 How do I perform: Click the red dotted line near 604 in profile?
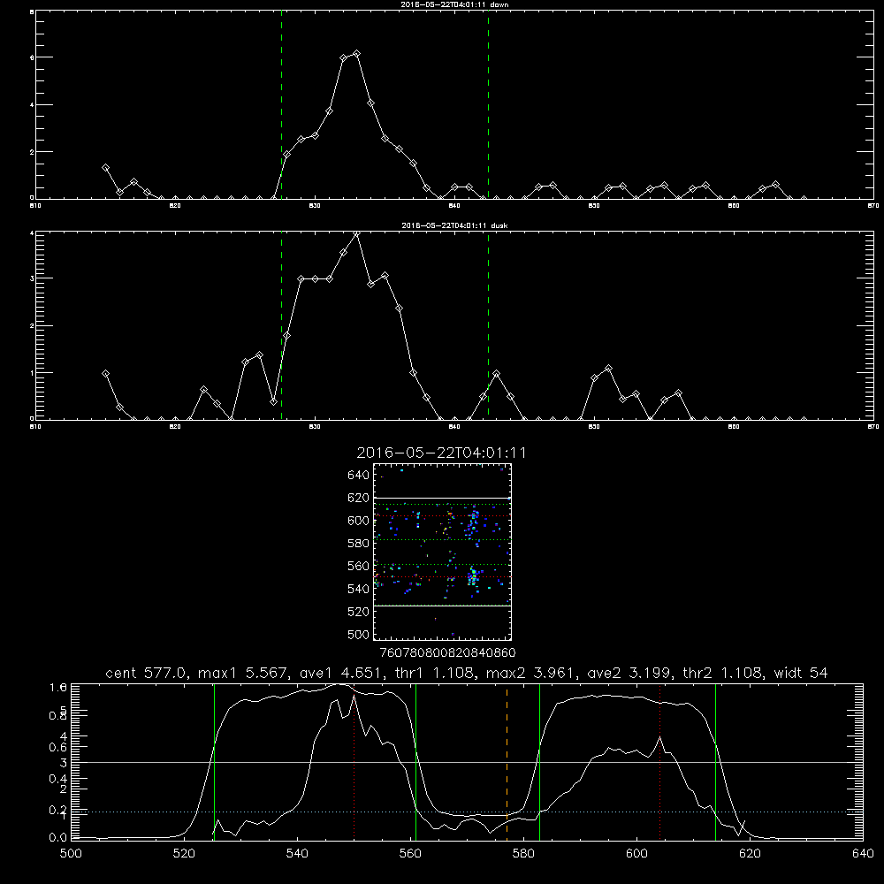pos(659,761)
